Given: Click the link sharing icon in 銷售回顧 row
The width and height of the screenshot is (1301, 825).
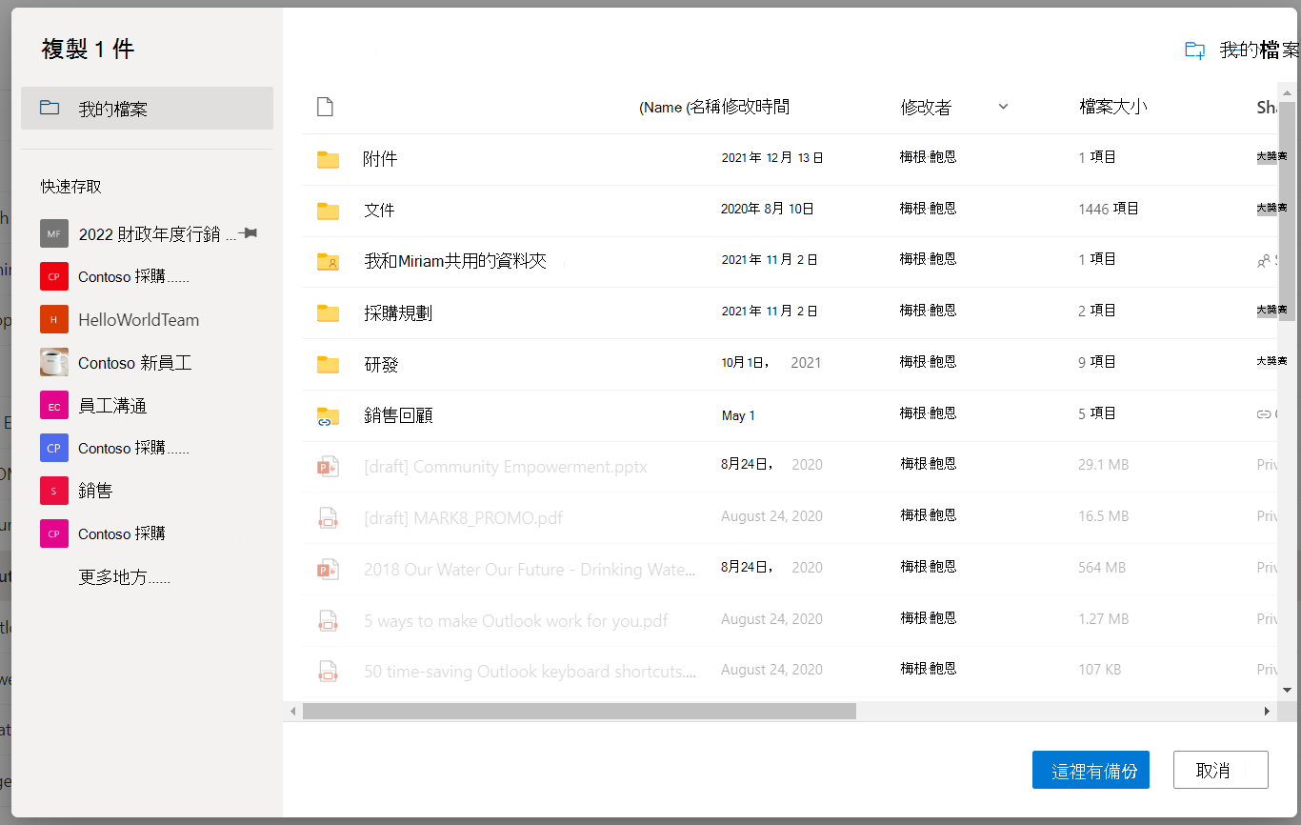Looking at the screenshot, I should [x=1264, y=414].
